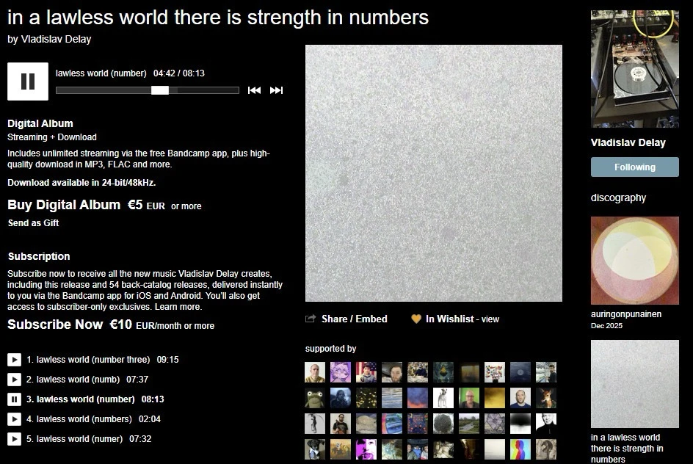Play track 5 lawless world (numer)
This screenshot has height=464, width=693.
pos(14,439)
